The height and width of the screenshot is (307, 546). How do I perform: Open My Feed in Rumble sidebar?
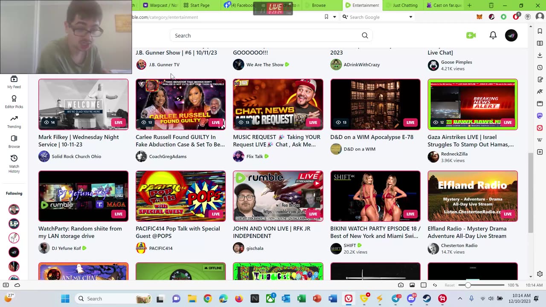click(x=14, y=82)
